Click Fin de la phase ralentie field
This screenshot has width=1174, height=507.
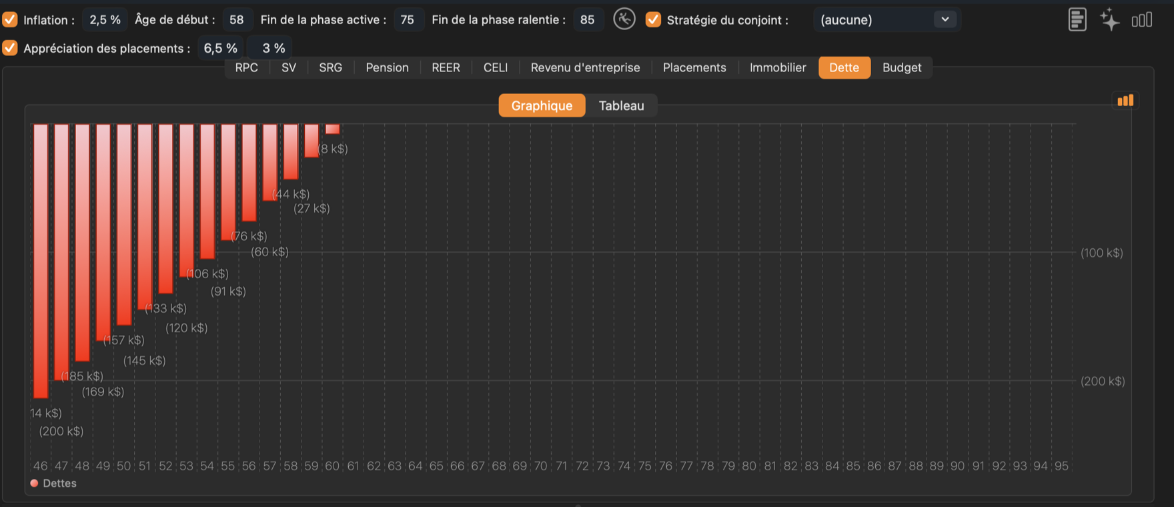(588, 19)
